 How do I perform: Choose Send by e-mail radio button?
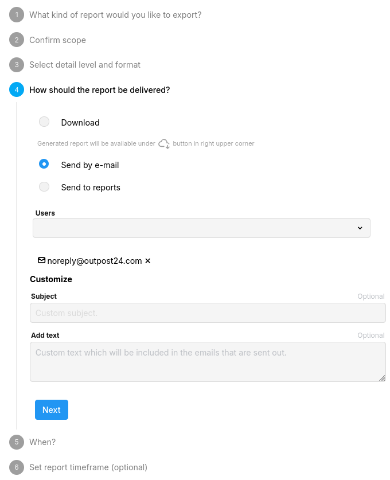[x=44, y=164]
